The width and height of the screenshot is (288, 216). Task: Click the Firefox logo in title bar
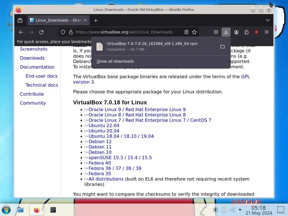19,10
